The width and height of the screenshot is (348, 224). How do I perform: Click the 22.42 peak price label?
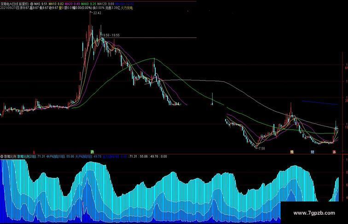(97, 13)
